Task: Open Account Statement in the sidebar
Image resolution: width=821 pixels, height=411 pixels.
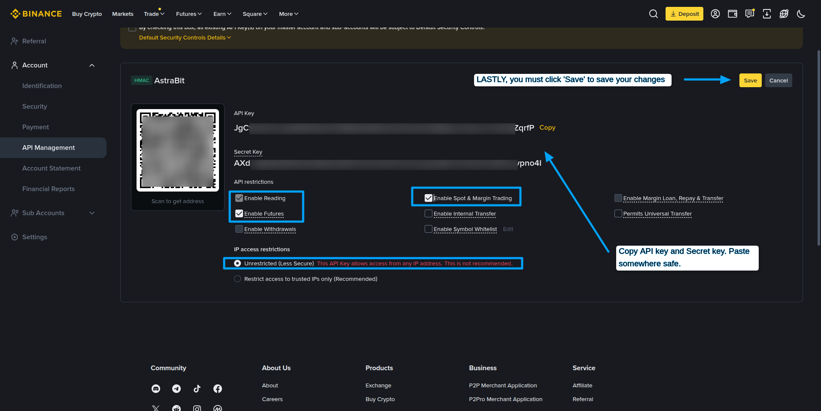Action: pyautogui.click(x=52, y=168)
